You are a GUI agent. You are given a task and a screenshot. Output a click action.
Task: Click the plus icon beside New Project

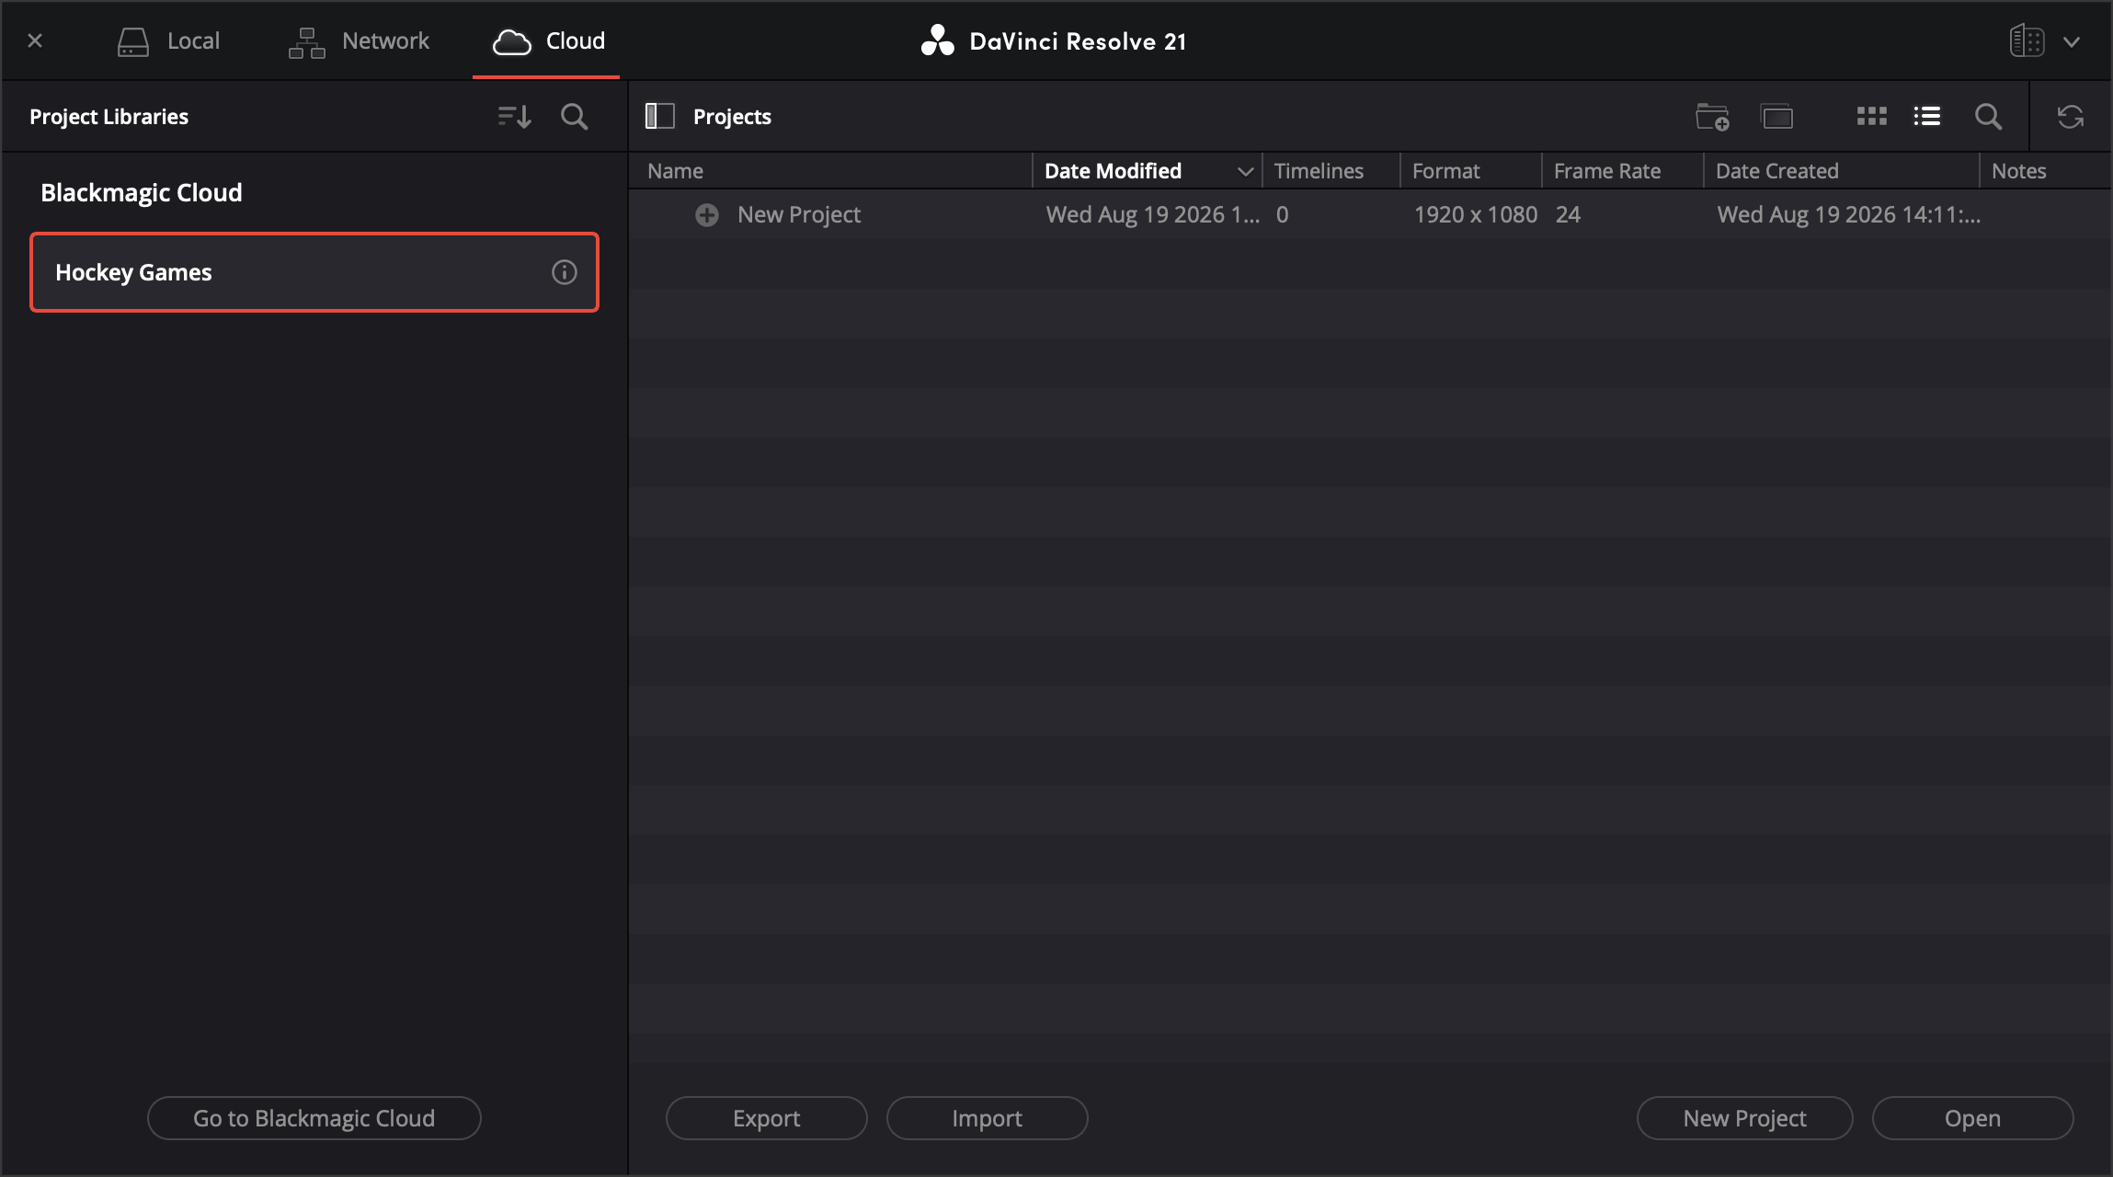point(707,215)
